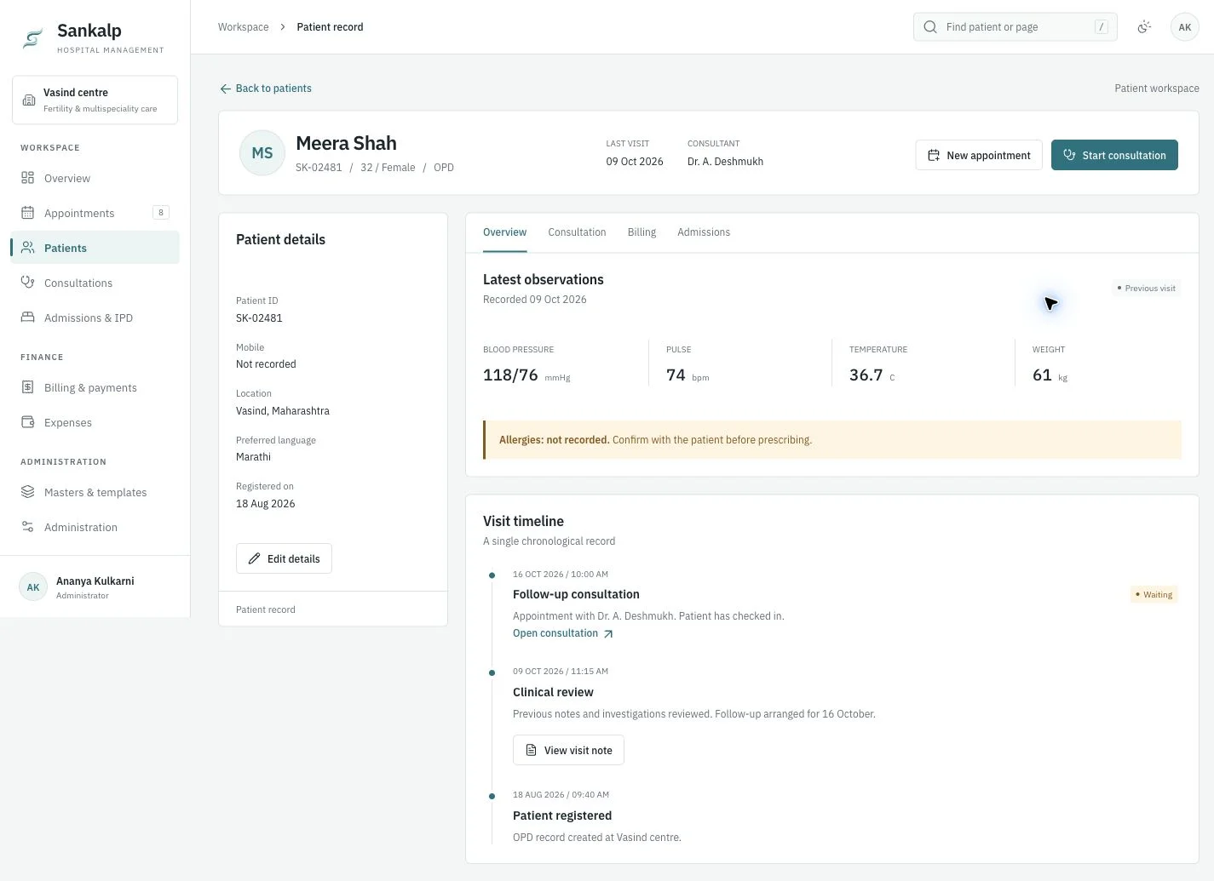This screenshot has width=1214, height=881.
Task: Open consultation link in the timeline
Action: 563,633
